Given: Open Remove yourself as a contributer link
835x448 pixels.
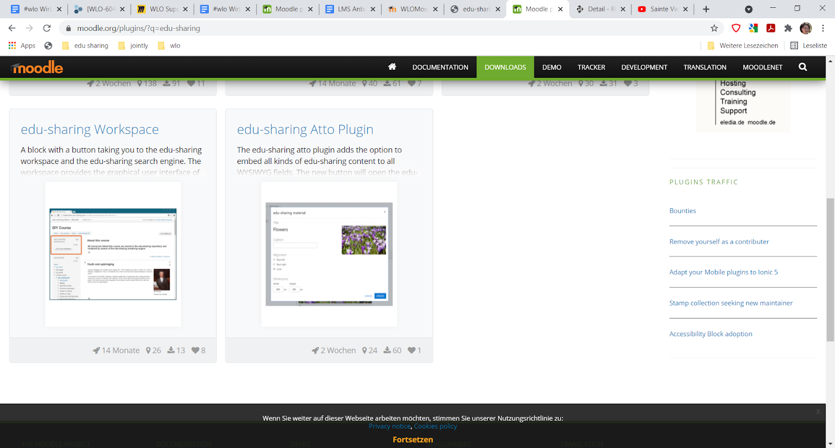Looking at the screenshot, I should tap(719, 242).
